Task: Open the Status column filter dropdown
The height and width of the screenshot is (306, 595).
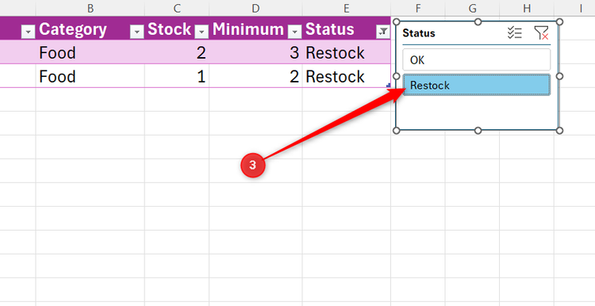Action: click(x=383, y=32)
